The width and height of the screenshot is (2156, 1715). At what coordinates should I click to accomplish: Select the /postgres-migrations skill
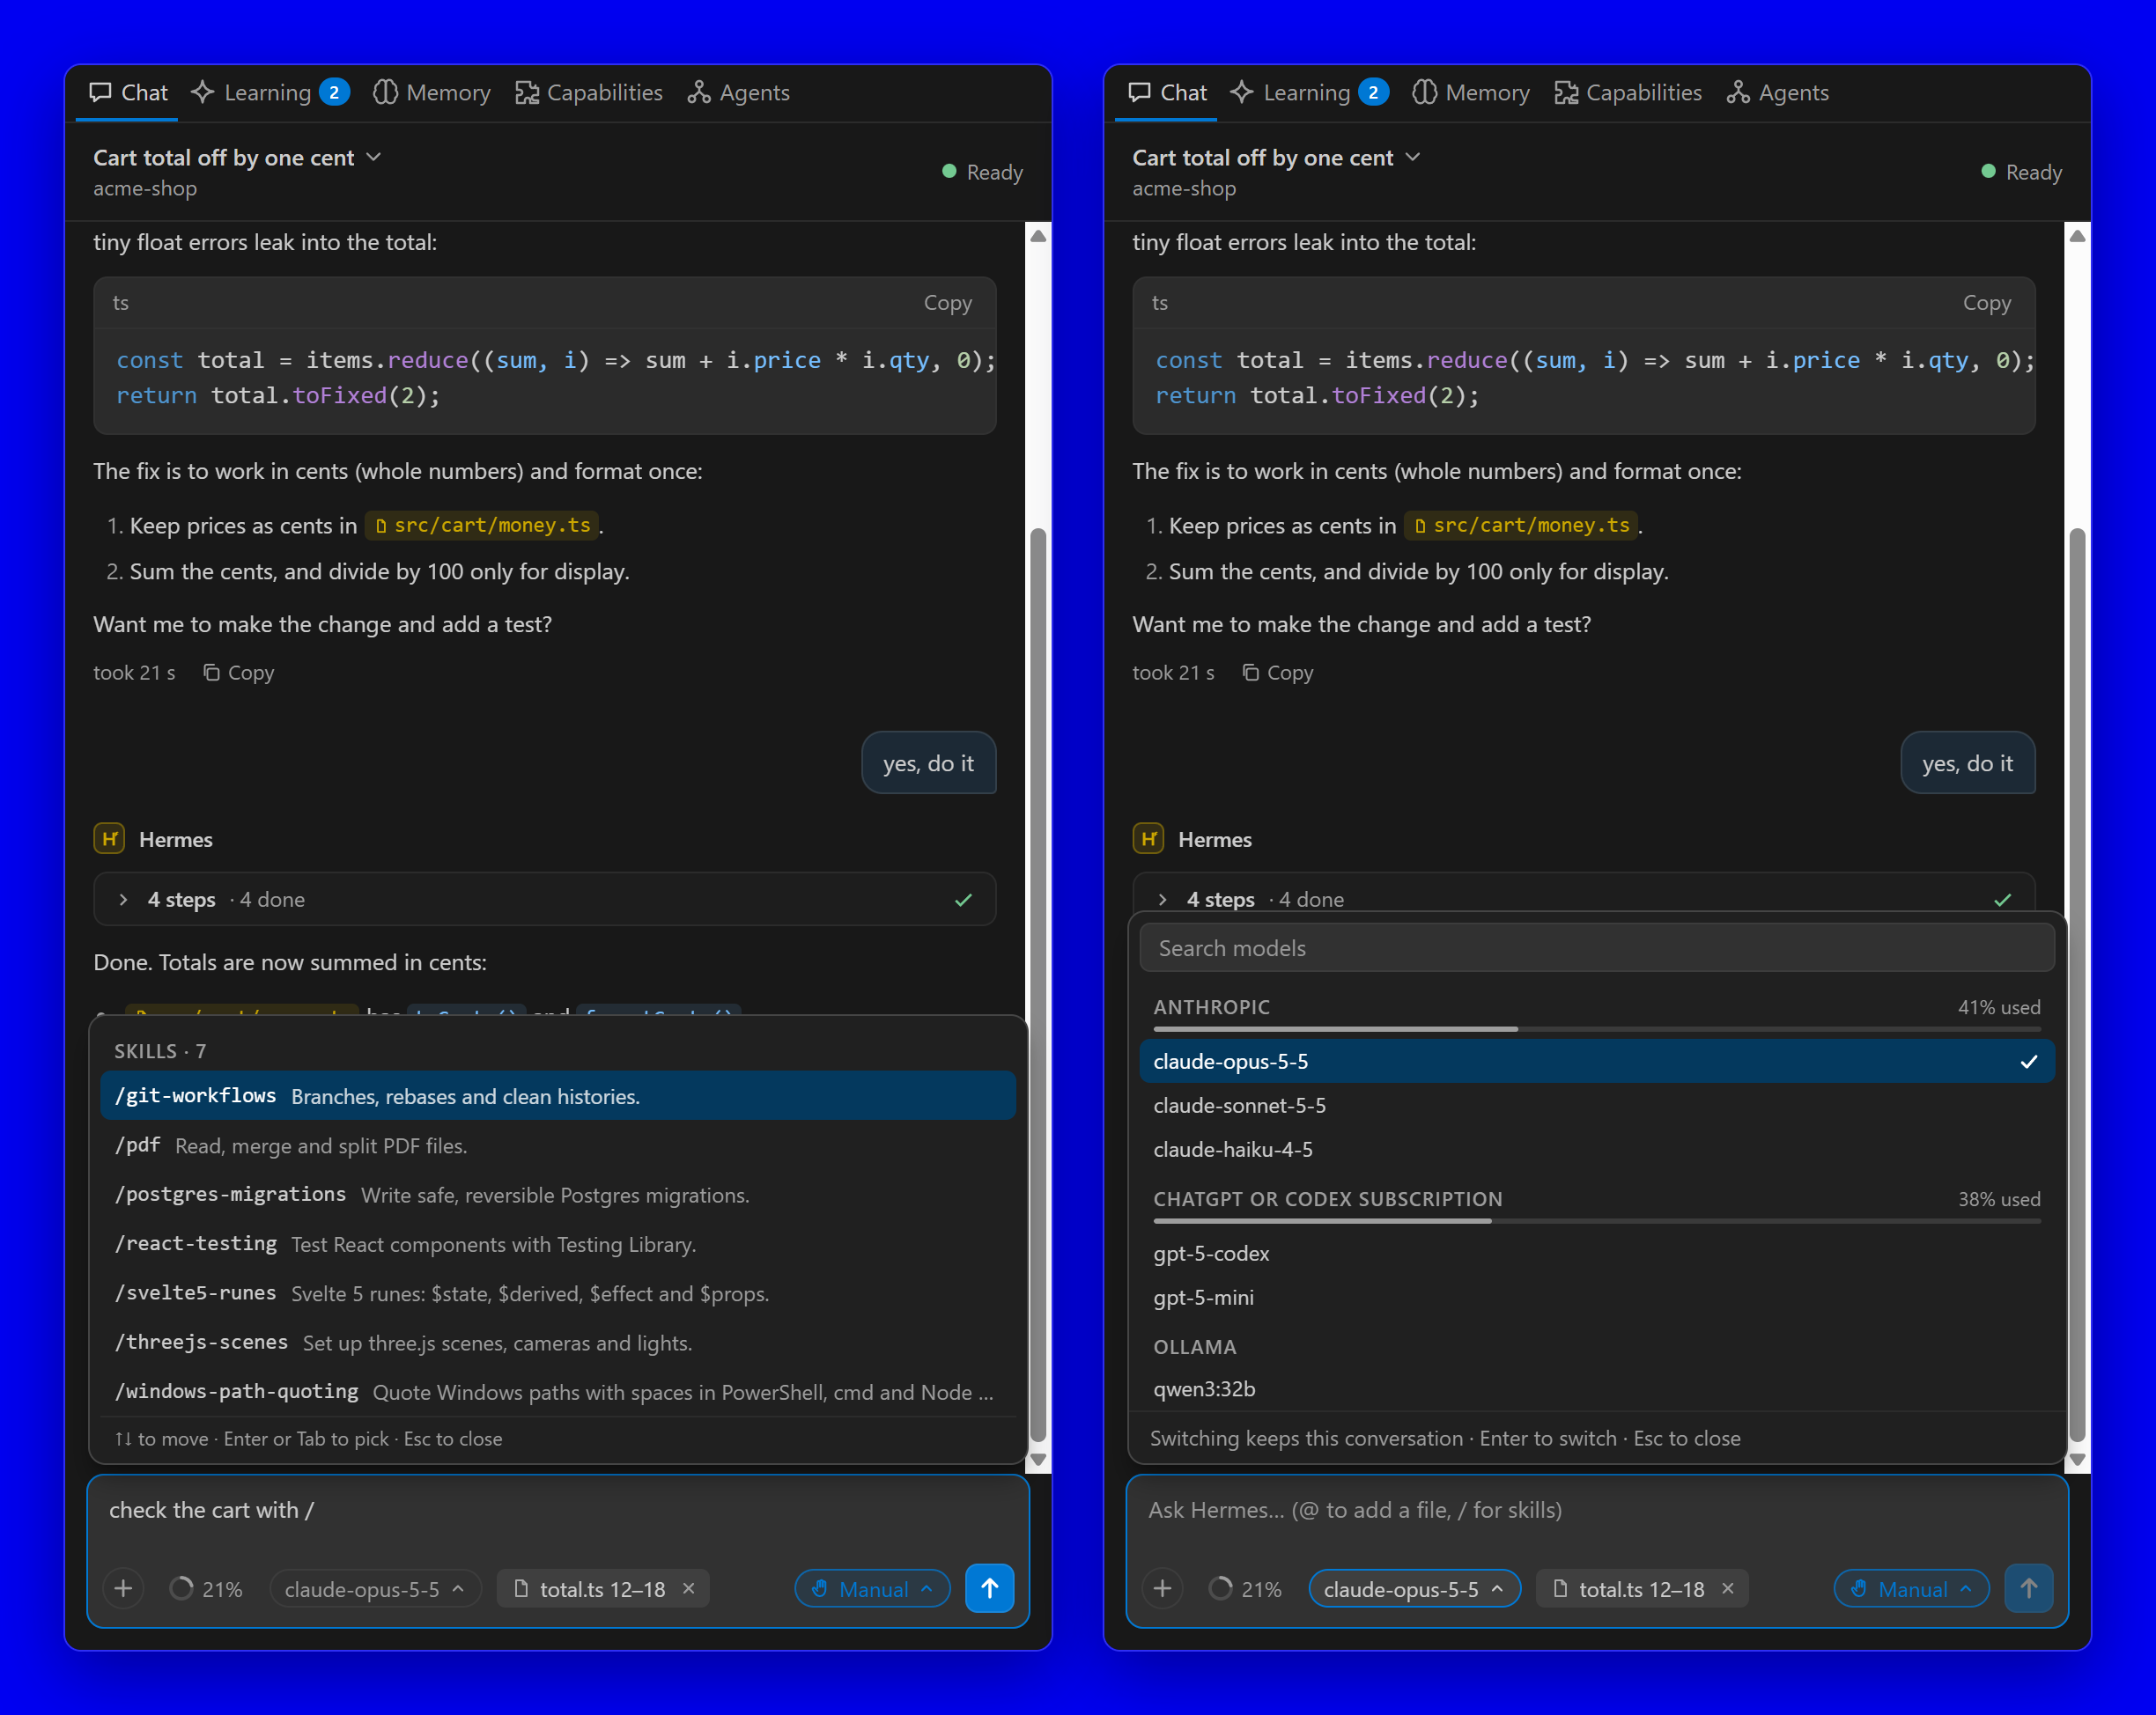click(558, 1195)
